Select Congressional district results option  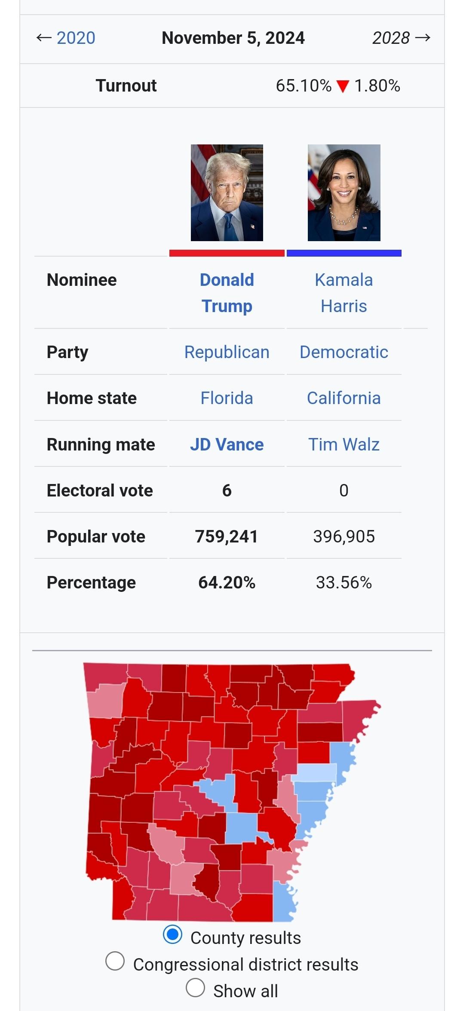click(x=115, y=961)
